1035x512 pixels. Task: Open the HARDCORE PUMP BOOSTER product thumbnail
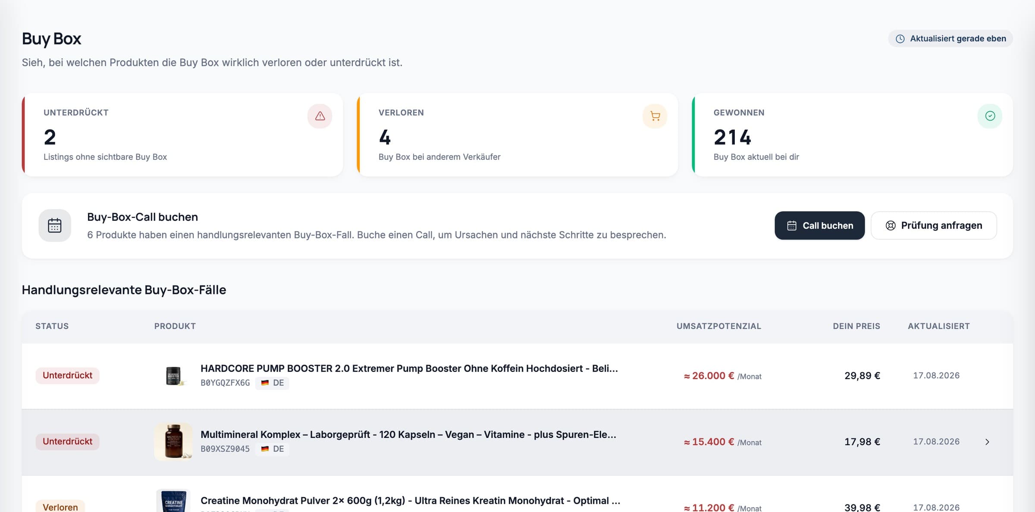[x=173, y=376]
